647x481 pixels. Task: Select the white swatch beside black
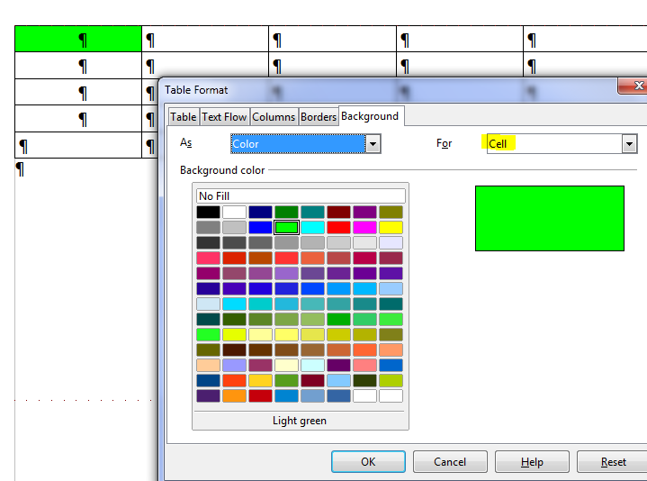click(x=234, y=213)
